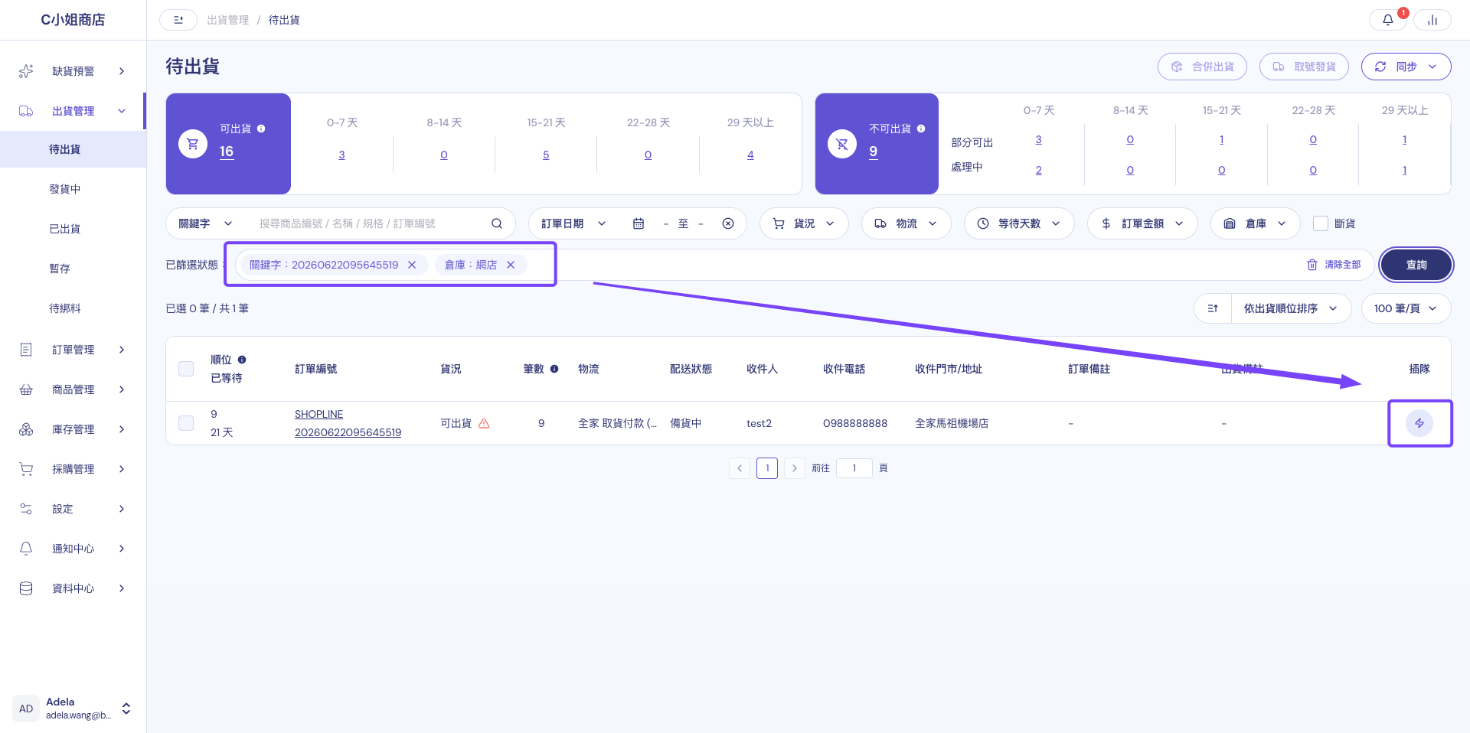Click the 庫存管理 sidebar icon
This screenshot has width=1470, height=733.
pos(26,429)
